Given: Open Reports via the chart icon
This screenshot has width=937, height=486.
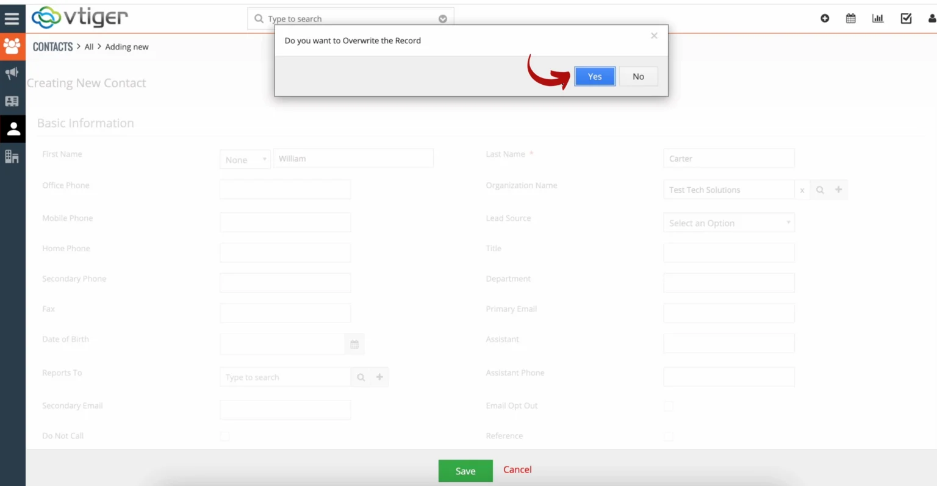Looking at the screenshot, I should [878, 18].
